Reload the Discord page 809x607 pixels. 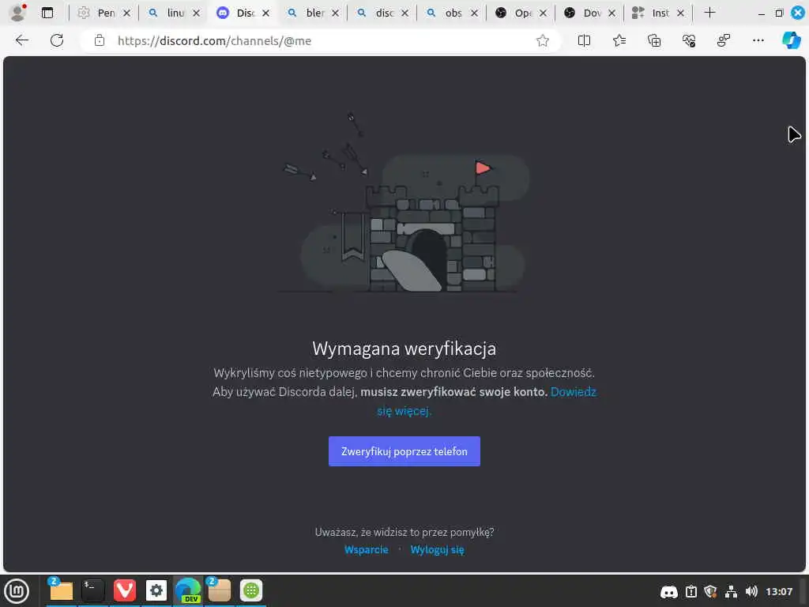pyautogui.click(x=57, y=40)
